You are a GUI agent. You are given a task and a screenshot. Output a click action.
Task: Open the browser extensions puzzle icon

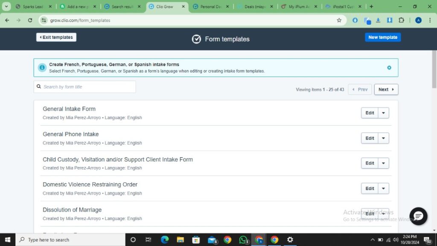(401, 20)
